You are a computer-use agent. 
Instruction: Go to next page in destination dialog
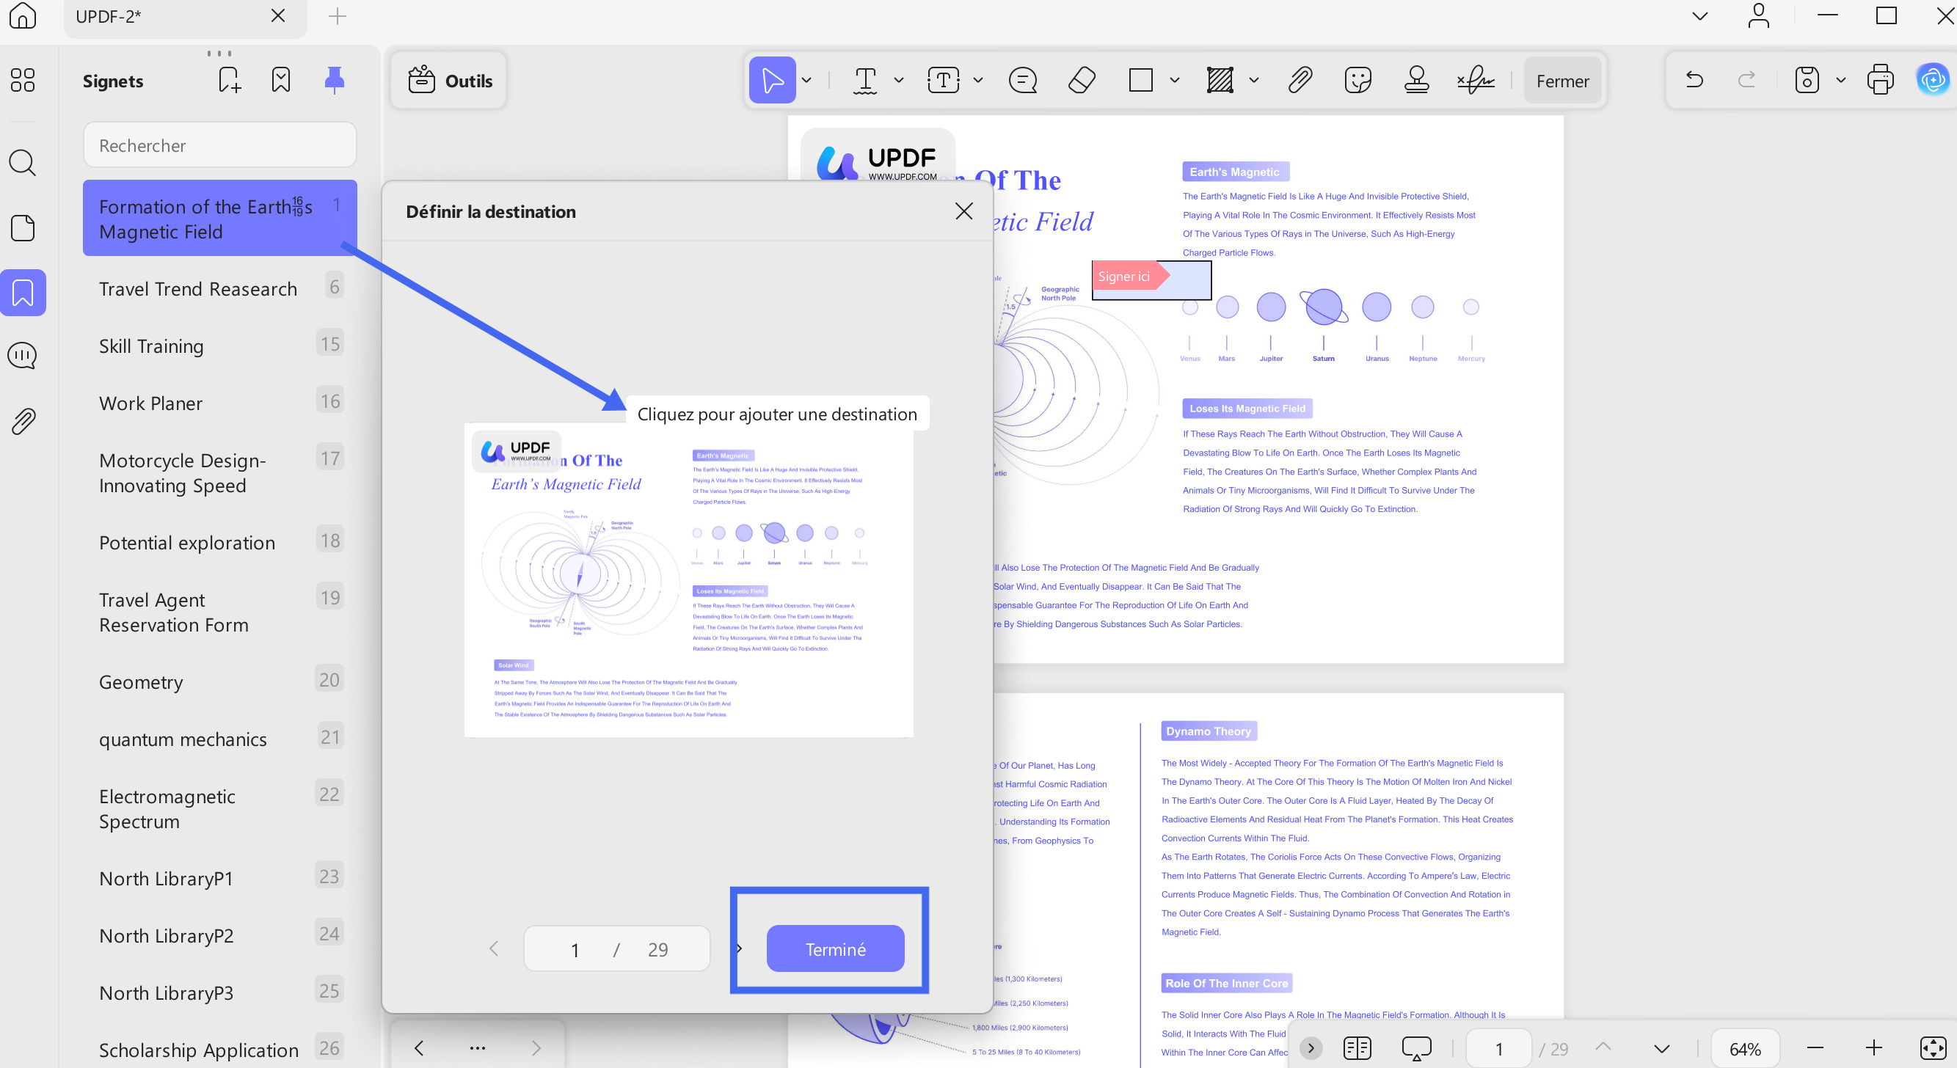(x=738, y=948)
